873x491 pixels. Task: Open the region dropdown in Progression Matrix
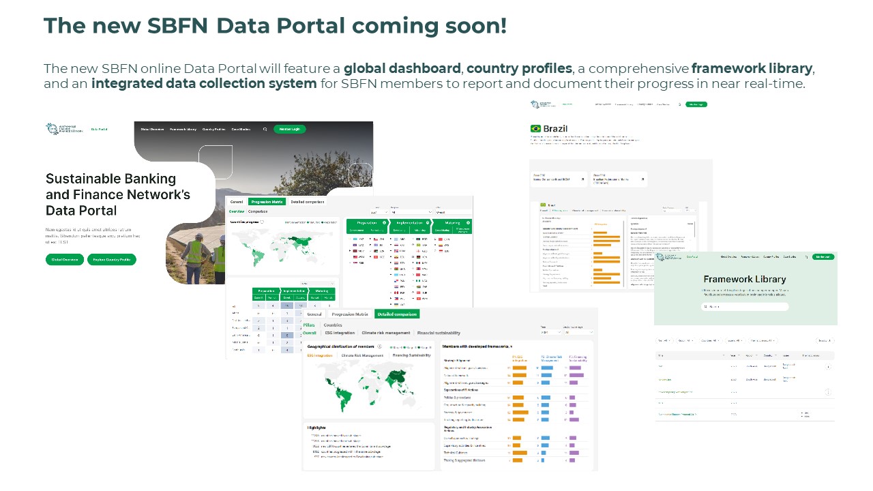tap(412, 212)
